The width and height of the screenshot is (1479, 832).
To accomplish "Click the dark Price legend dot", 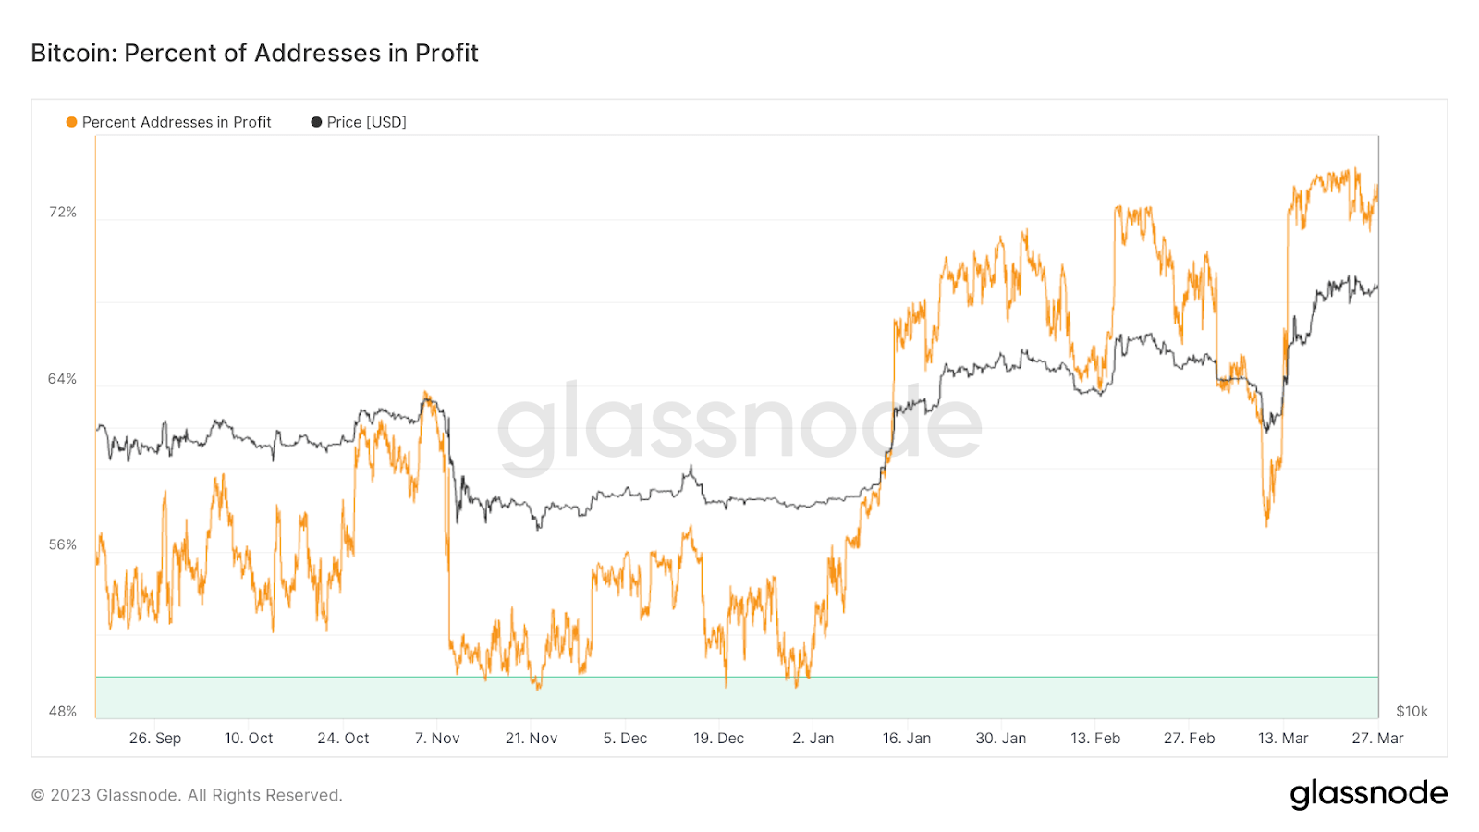I will point(316,122).
